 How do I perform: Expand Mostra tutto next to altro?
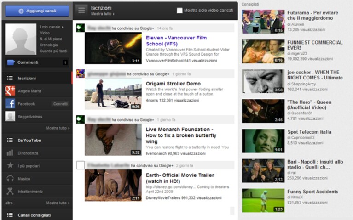pos(58,203)
